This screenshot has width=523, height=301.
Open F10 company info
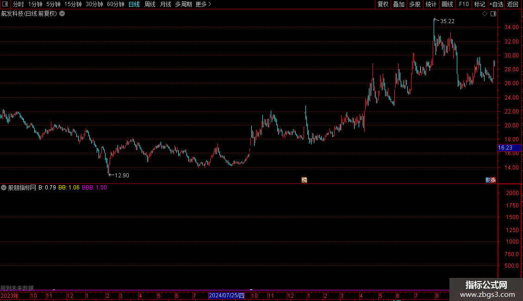[464, 4]
